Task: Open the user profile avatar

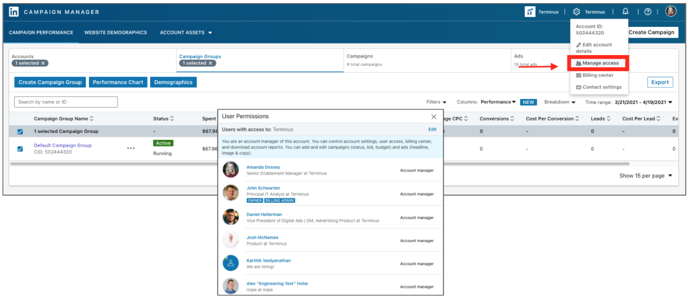Action: pyautogui.click(x=671, y=12)
